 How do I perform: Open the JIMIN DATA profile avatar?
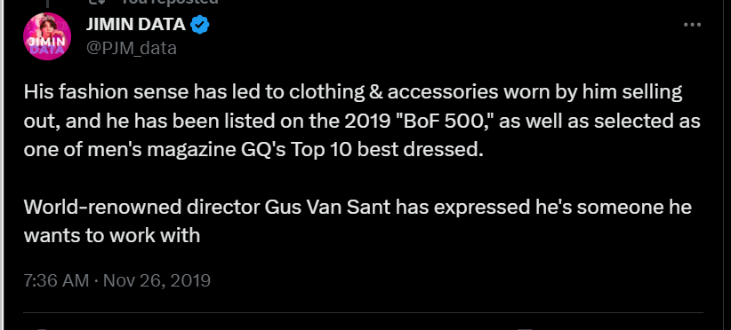(47, 36)
